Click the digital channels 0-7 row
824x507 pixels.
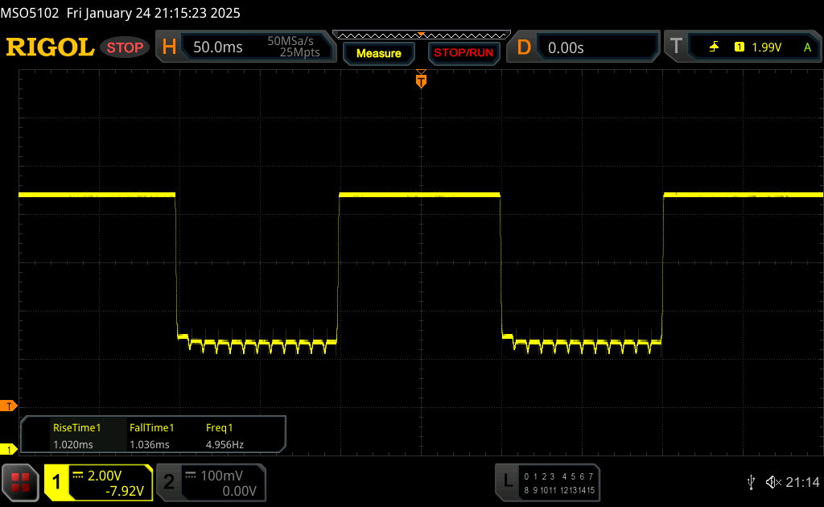(x=558, y=476)
